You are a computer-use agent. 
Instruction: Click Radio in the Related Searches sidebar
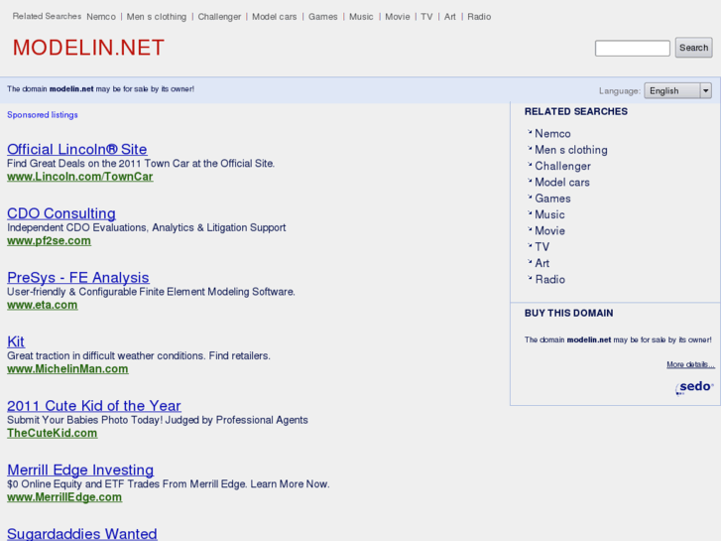(x=550, y=280)
